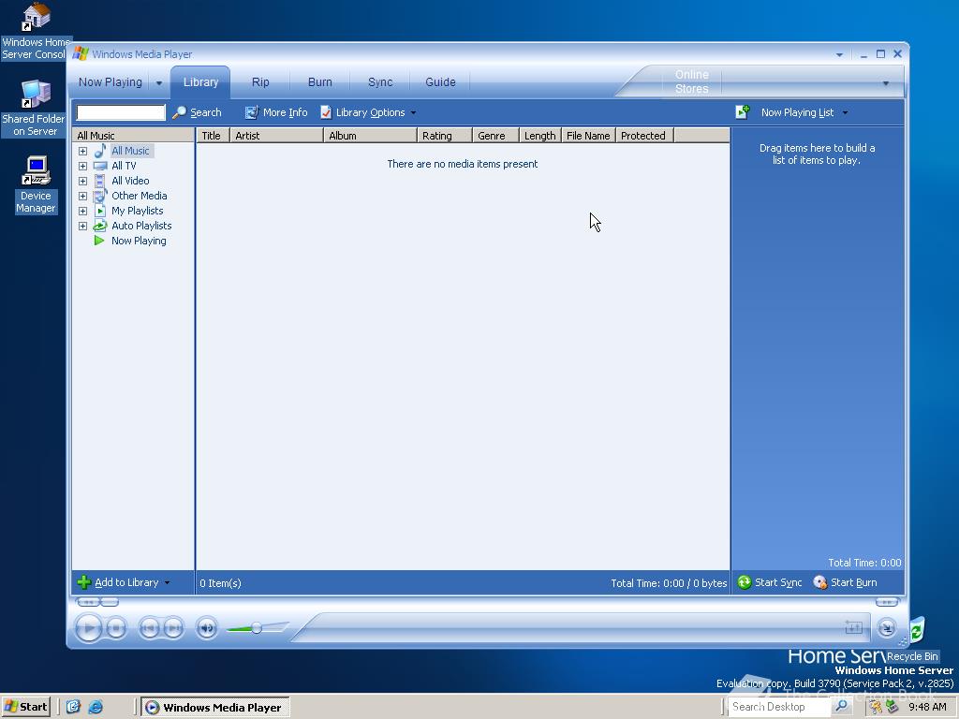Screen dimensions: 959x719
Task: Switch to skin mode using bottom-right round button
Action: [x=886, y=627]
